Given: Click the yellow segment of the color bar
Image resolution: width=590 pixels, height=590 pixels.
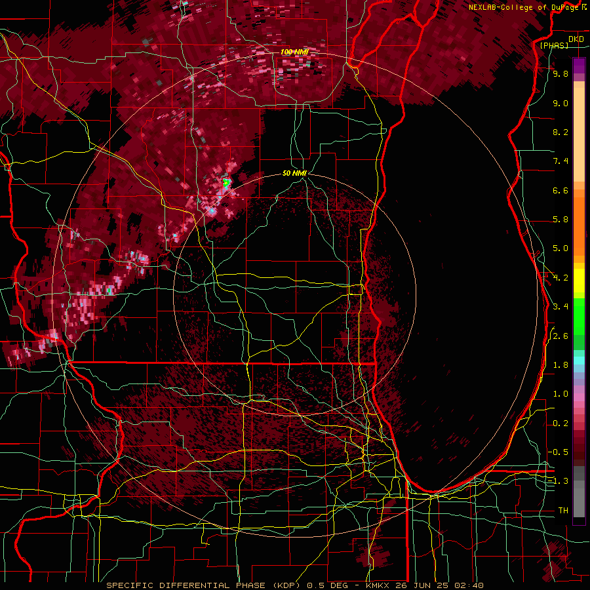Looking at the screenshot, I should coord(579,281).
